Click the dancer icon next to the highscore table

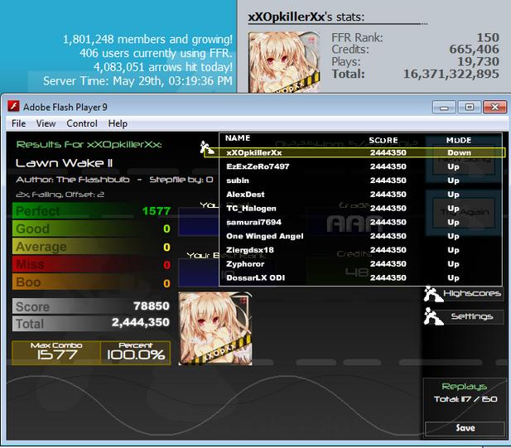[206, 148]
